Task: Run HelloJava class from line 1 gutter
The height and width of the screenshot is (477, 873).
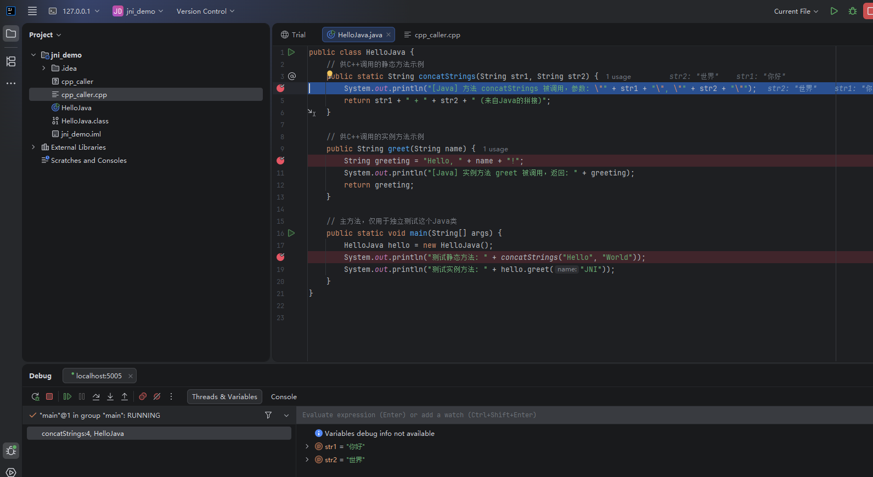Action: 292,52
